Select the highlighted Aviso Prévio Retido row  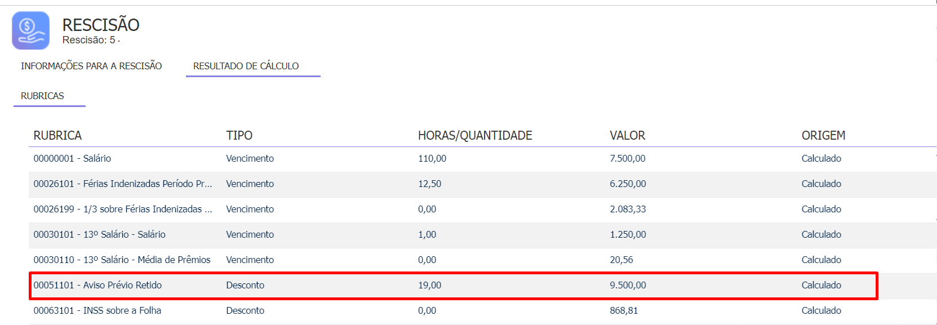454,286
